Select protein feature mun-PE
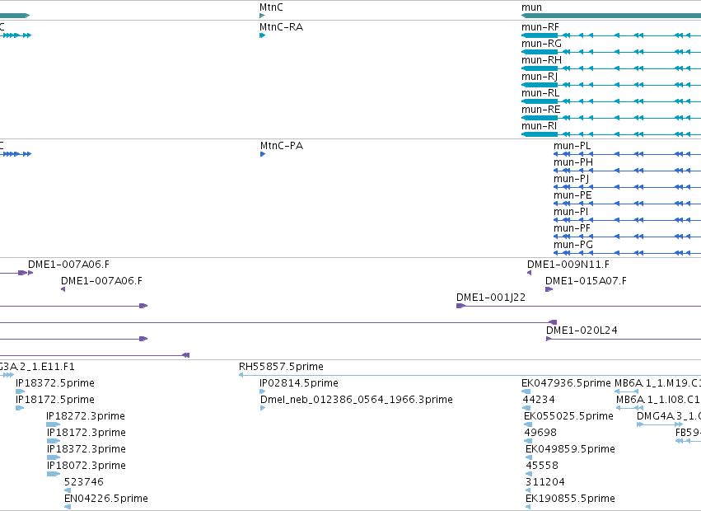 [x=572, y=195]
